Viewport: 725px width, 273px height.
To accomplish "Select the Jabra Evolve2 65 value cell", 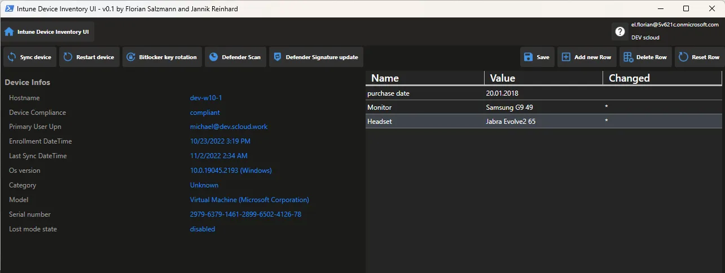I will pos(543,121).
